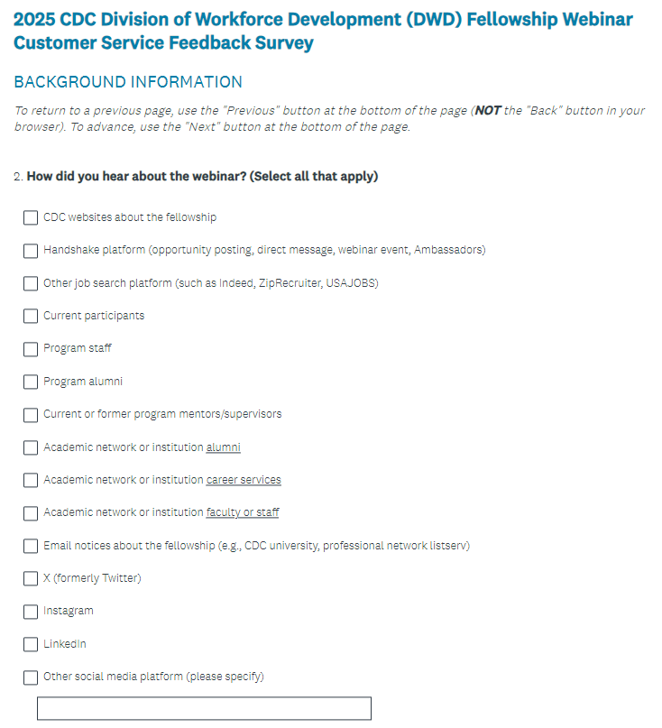Check the LinkedIn checkbox
This screenshot has height=728, width=662.
[31, 644]
